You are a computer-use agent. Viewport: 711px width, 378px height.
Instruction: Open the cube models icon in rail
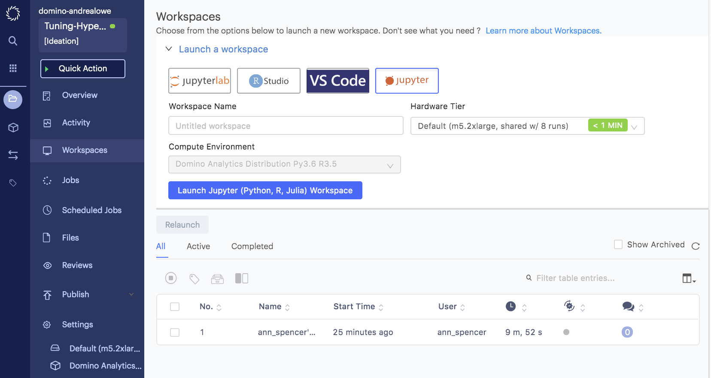pos(13,128)
